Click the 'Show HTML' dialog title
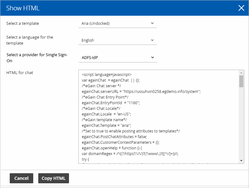Viewport: 249px width, 188px height. [x=23, y=8]
